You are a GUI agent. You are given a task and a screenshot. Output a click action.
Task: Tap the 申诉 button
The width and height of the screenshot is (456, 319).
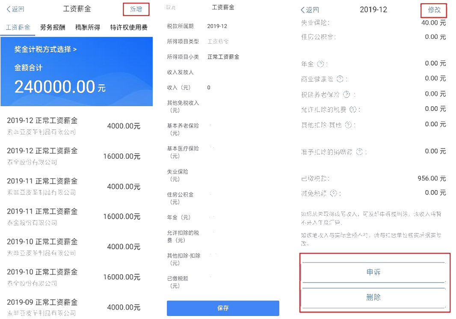(x=373, y=272)
